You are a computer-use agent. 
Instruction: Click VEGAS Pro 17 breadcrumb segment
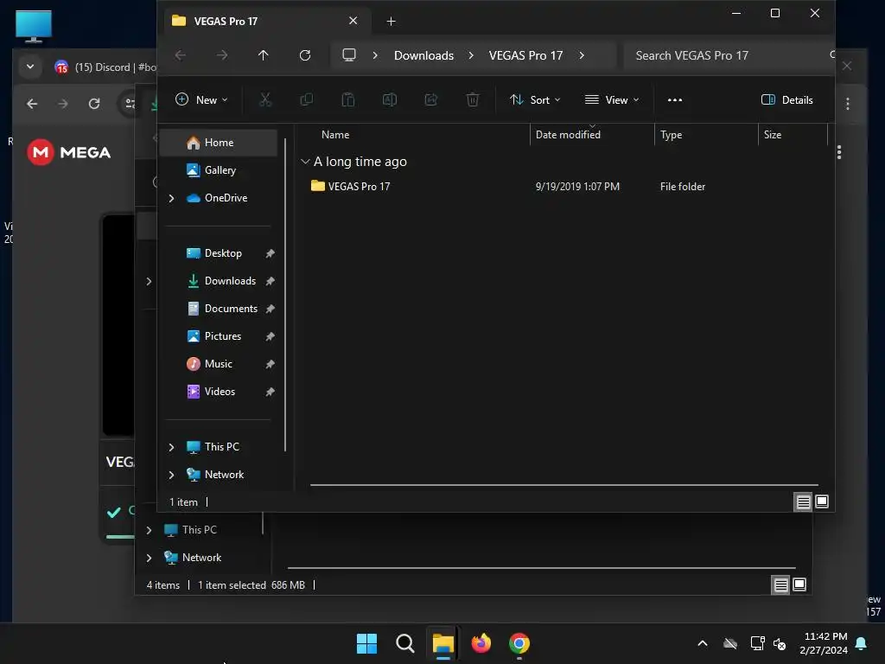pyautogui.click(x=525, y=55)
